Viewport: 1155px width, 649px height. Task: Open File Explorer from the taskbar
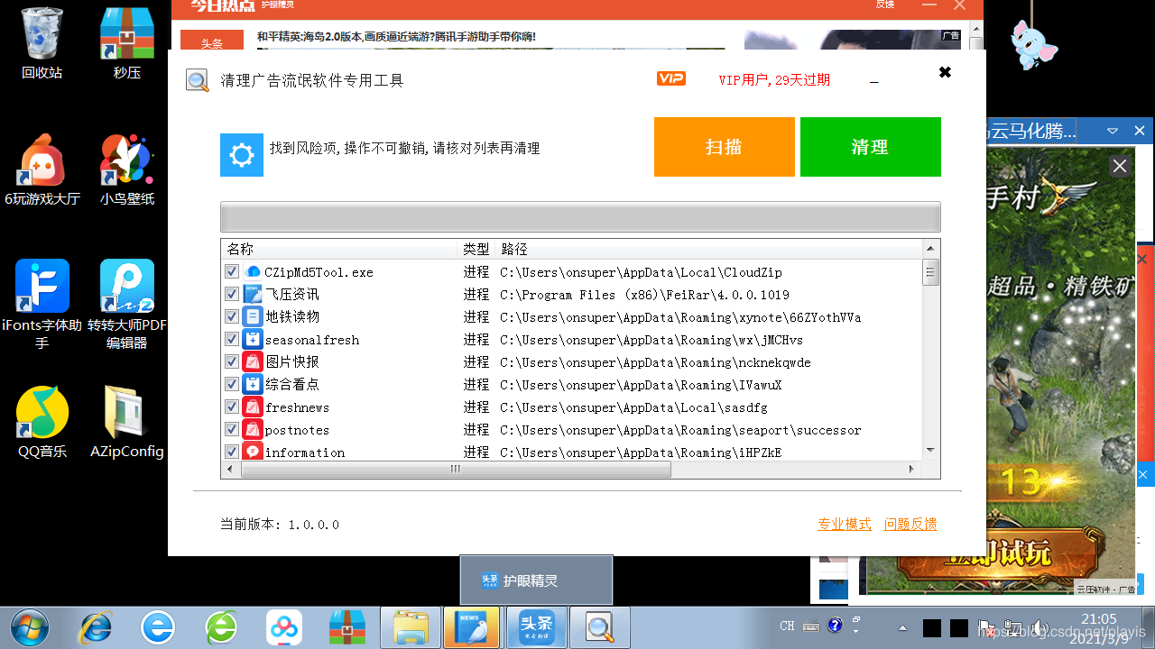tap(411, 627)
